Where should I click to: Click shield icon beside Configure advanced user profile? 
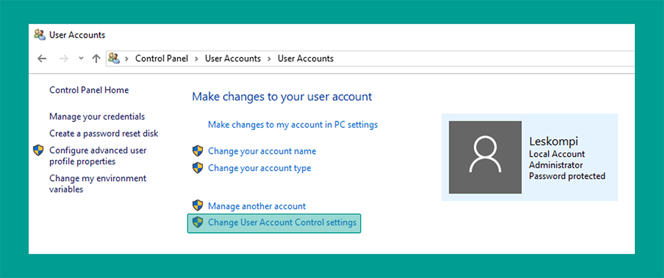pos(39,150)
